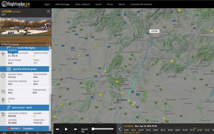
Task: Rewind the playback
Action: [x=57, y=129]
